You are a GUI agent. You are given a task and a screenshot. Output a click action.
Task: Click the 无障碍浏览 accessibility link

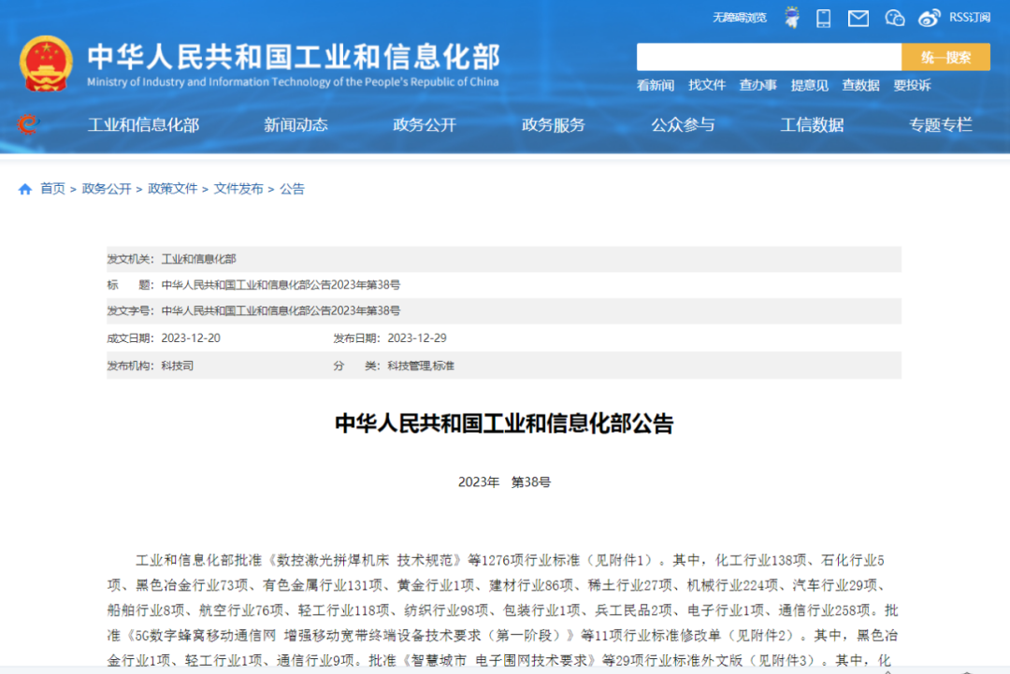pyautogui.click(x=739, y=18)
